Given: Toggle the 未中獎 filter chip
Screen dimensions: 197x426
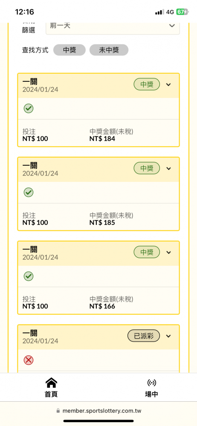Looking at the screenshot, I should pyautogui.click(x=109, y=50).
